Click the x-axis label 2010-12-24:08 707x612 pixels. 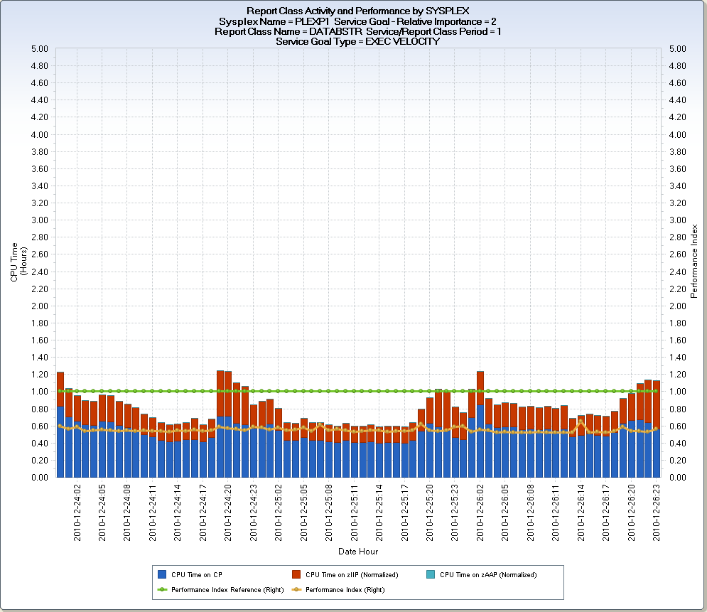pyautogui.click(x=127, y=513)
